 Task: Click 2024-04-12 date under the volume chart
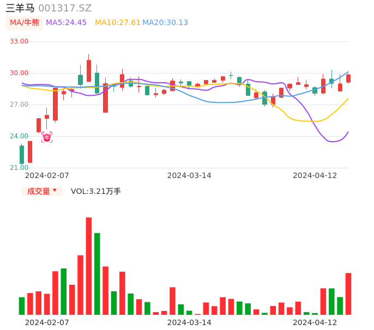point(315,322)
